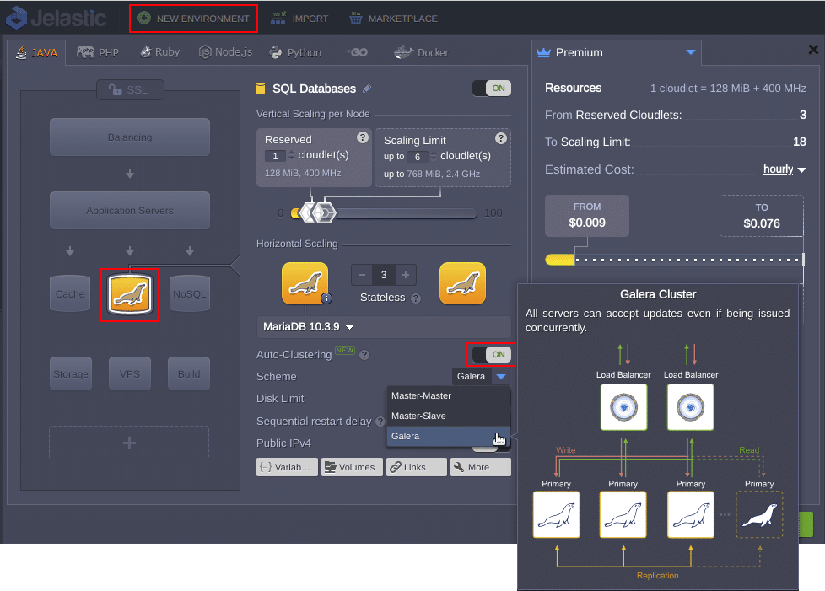Click the TO $0.076 cost box
Viewport: 825px width, 591px height.
tap(762, 216)
